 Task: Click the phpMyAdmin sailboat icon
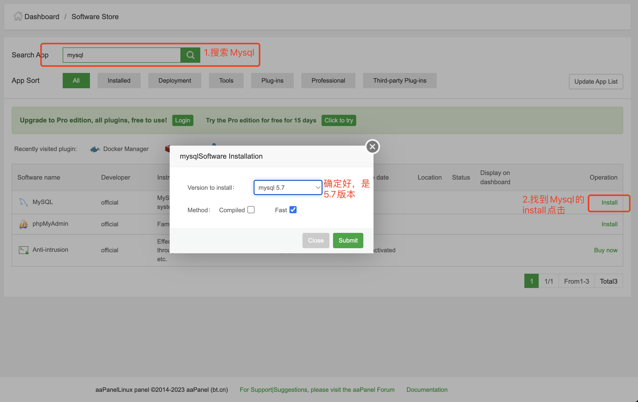point(23,224)
